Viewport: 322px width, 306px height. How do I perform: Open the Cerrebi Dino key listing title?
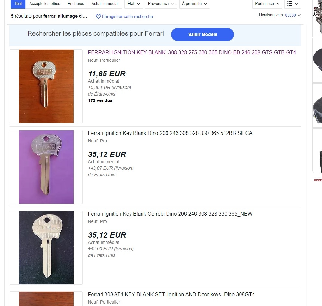pyautogui.click(x=170, y=214)
